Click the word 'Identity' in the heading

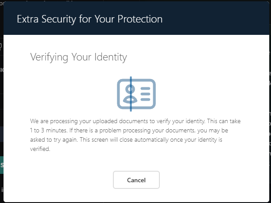(111, 57)
